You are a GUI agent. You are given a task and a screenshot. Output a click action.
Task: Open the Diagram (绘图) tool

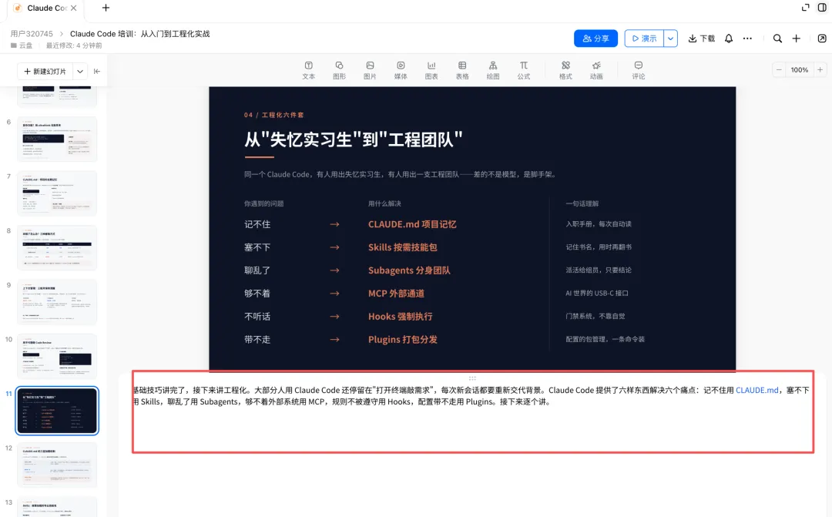[493, 70]
